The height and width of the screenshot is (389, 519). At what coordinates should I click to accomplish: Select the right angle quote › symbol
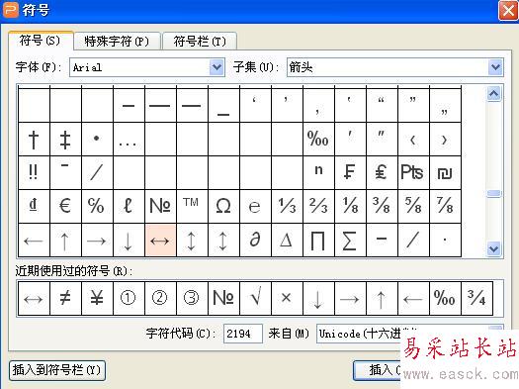tap(445, 140)
